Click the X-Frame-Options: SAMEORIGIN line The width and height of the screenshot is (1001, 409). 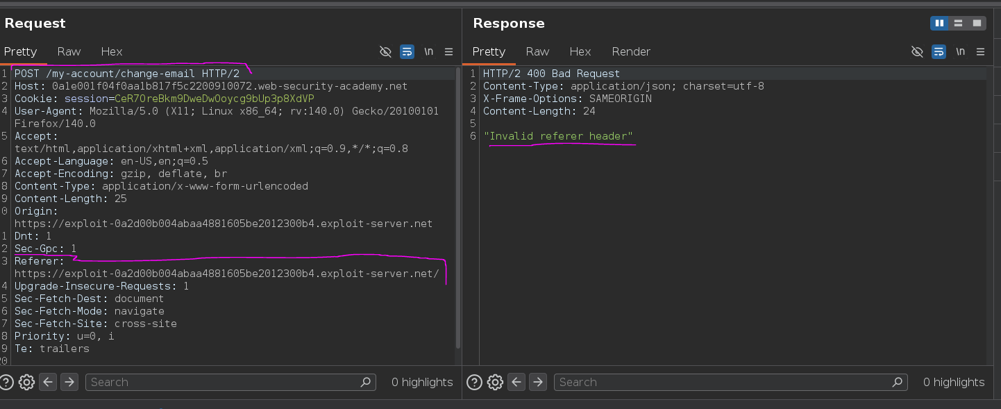pyautogui.click(x=568, y=99)
